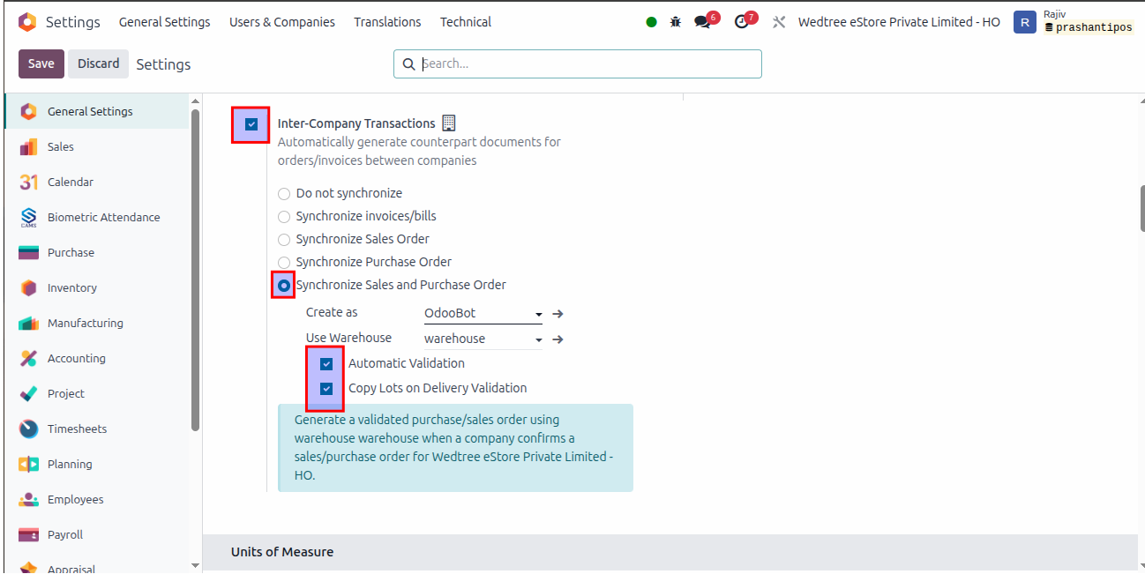Open the Manufacturing icon in sidebar
This screenshot has height=574, width=1145.
click(x=28, y=323)
